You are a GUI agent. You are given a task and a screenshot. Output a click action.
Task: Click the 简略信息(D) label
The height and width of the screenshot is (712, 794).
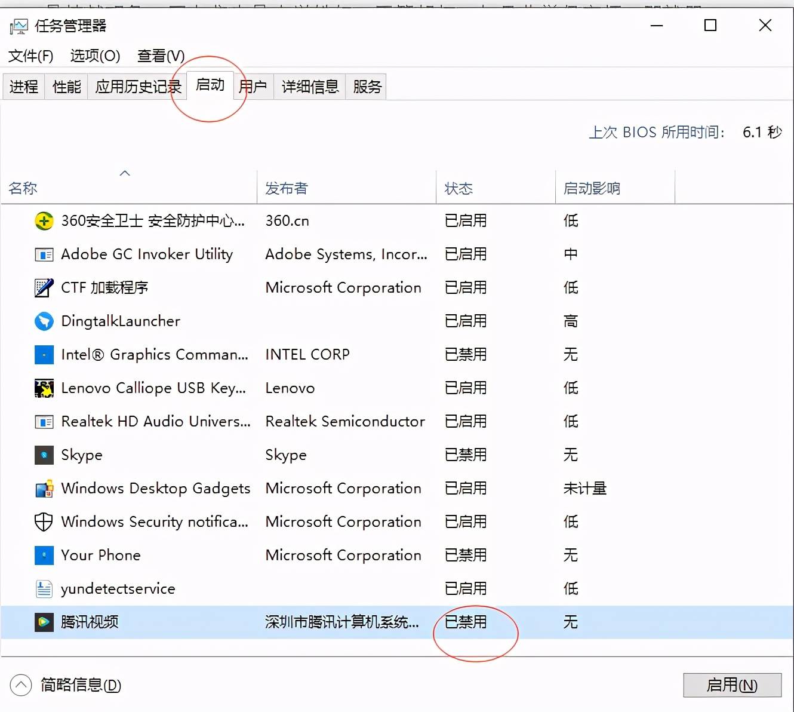[81, 685]
